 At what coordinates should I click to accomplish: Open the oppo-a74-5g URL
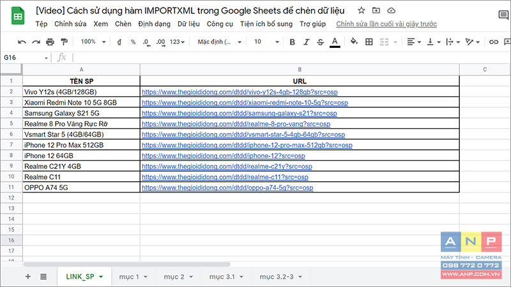(227, 188)
